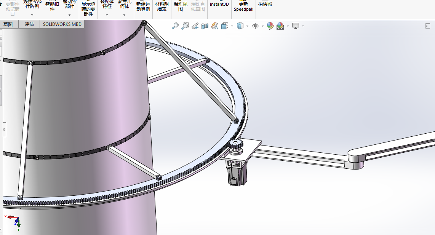The image size is (435, 235).
Task: Open the SOLIDWORKS MBD tab
Action: pos(62,24)
